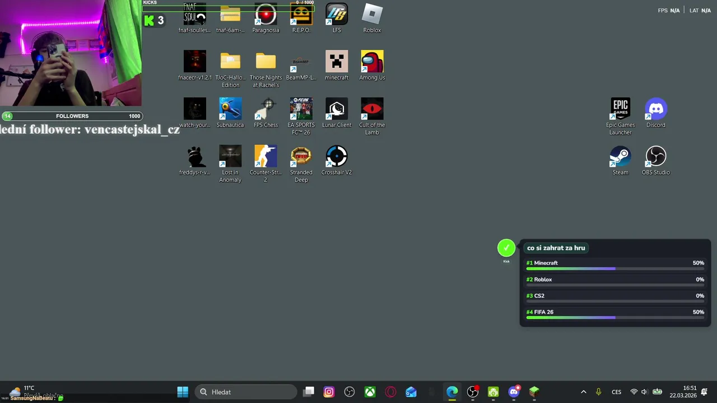
Task: Open the Windows Start menu
Action: (183, 392)
